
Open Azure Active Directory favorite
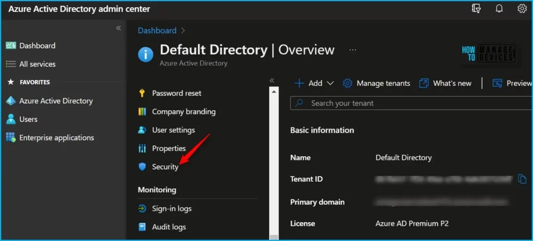pos(56,101)
